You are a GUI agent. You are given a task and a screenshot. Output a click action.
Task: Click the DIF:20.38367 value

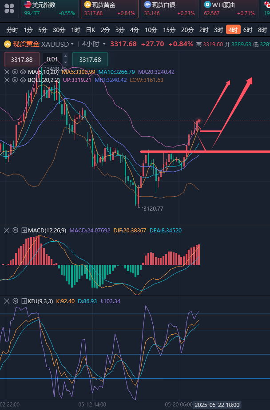(x=130, y=230)
